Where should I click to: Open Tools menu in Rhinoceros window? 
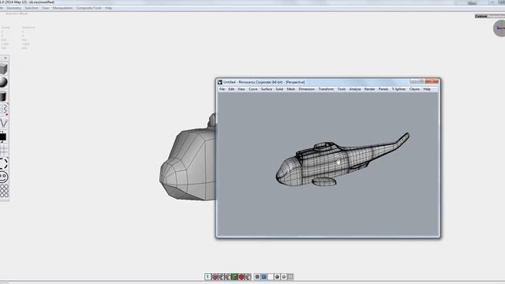(342, 89)
